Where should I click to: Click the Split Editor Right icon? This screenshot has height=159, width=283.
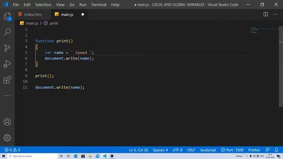[265, 14]
